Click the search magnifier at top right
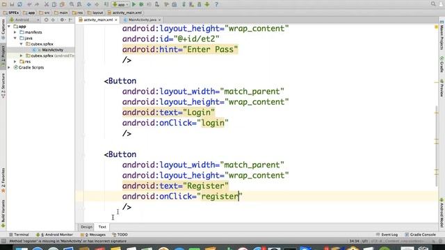This screenshot has width=445, height=250. point(433,4)
